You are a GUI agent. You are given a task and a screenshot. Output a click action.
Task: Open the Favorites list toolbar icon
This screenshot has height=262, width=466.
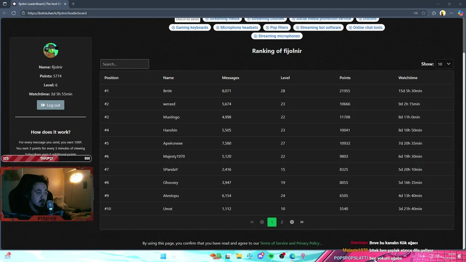tap(434, 13)
